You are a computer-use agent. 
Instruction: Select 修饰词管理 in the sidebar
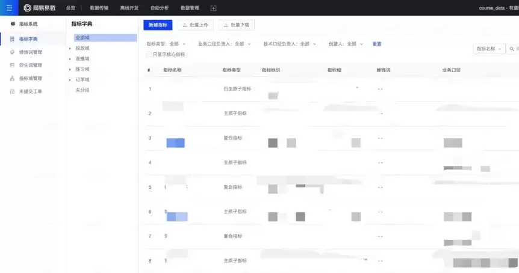(x=31, y=52)
